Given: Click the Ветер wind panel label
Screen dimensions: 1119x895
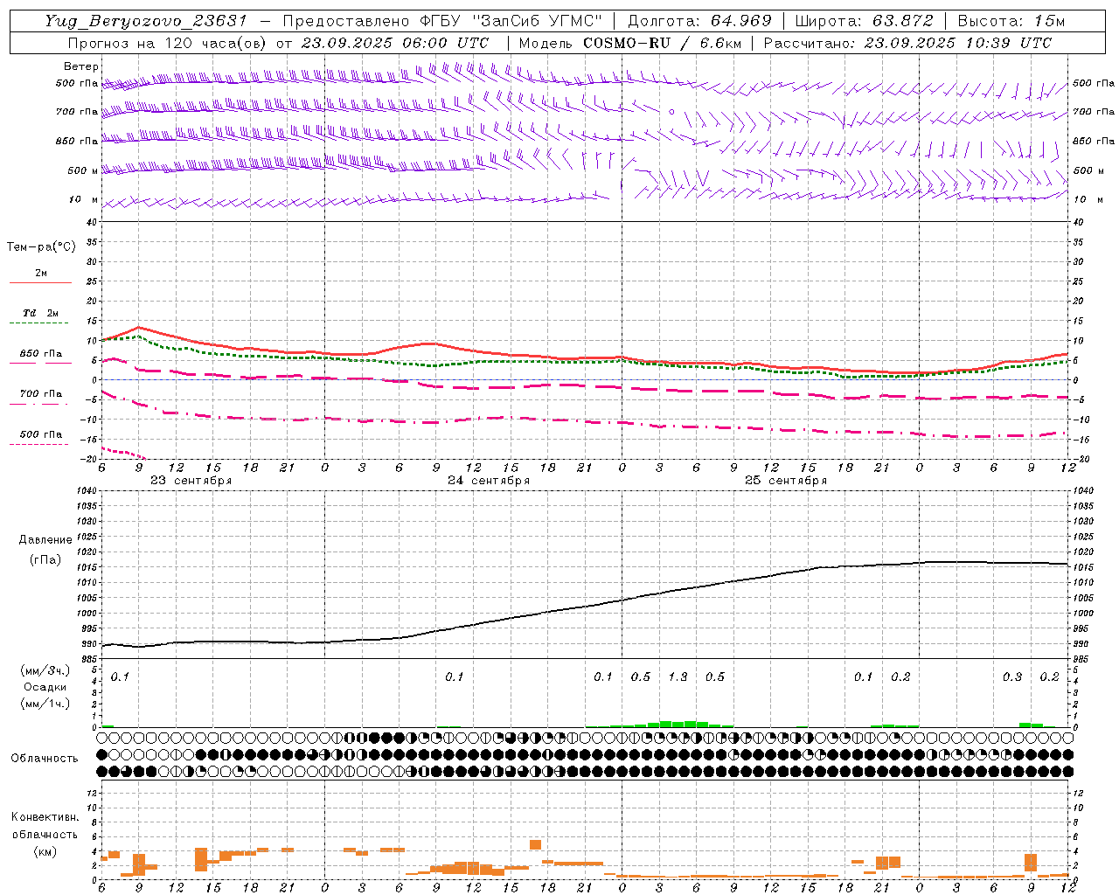Looking at the screenshot, I should (80, 66).
